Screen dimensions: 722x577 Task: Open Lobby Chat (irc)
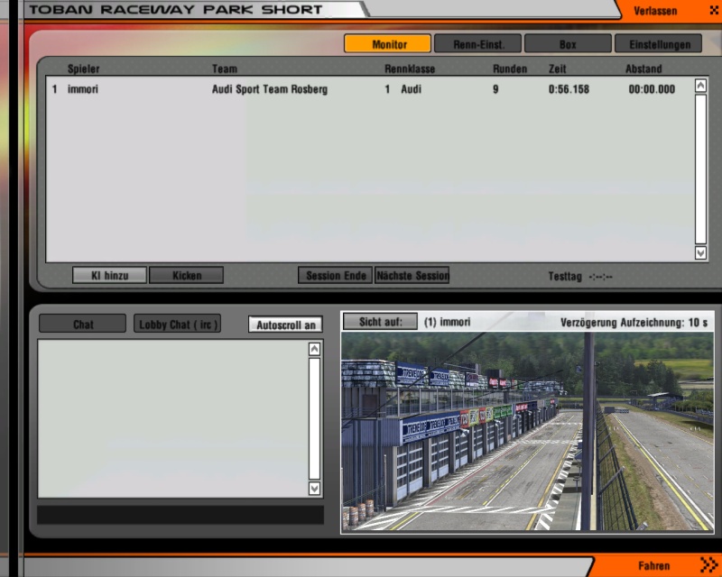pos(177,325)
